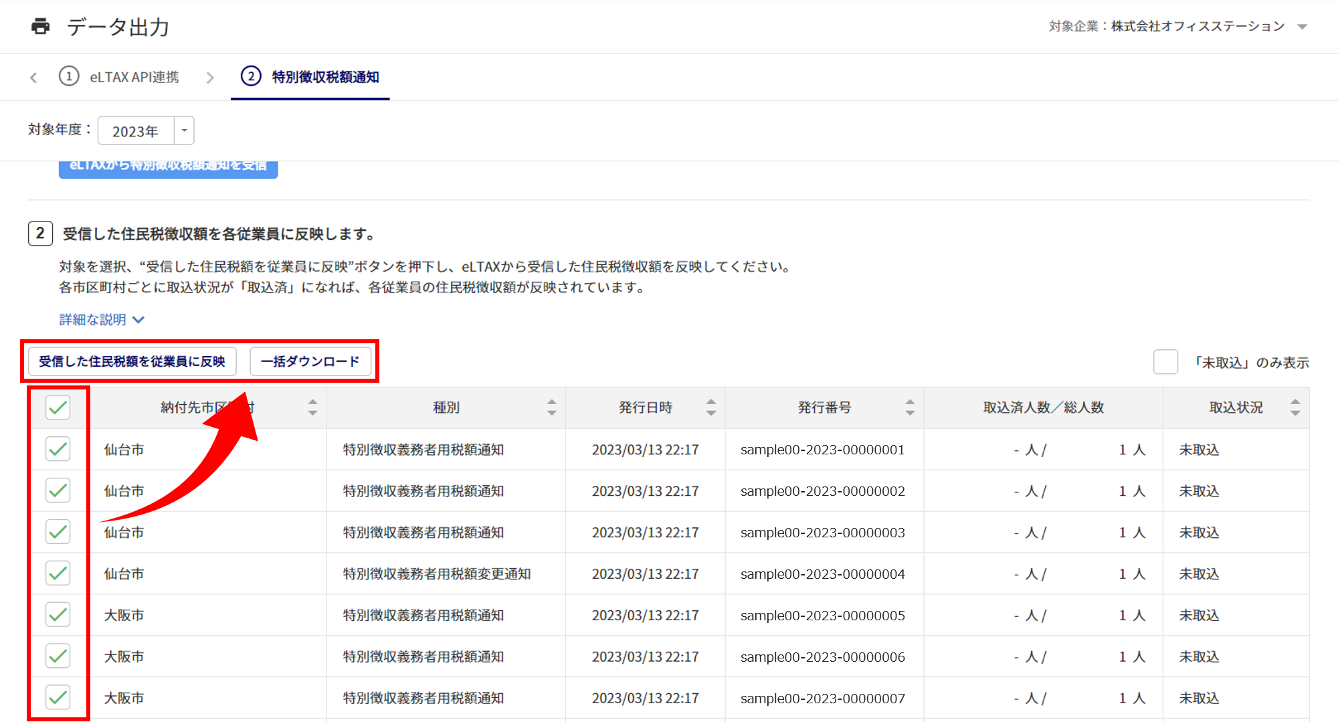Sort by 納付先市区町村 column arrows

(312, 408)
